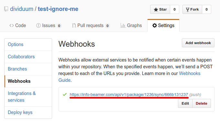Click the green checkmark delivery status
The image size is (220, 124).
[65, 95]
